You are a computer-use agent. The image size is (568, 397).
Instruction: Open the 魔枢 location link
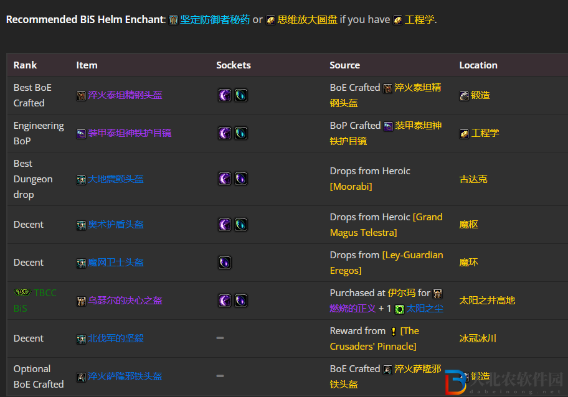[469, 225]
